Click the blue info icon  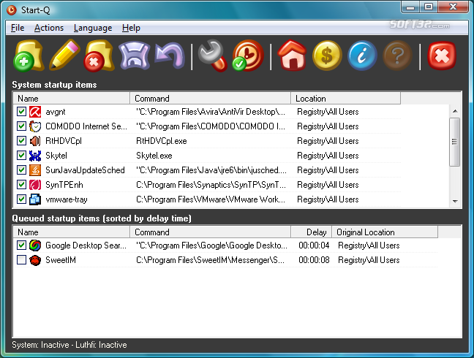click(362, 56)
